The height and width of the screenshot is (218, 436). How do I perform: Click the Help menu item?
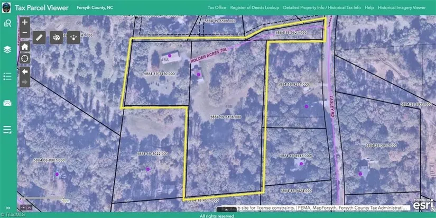(369, 8)
